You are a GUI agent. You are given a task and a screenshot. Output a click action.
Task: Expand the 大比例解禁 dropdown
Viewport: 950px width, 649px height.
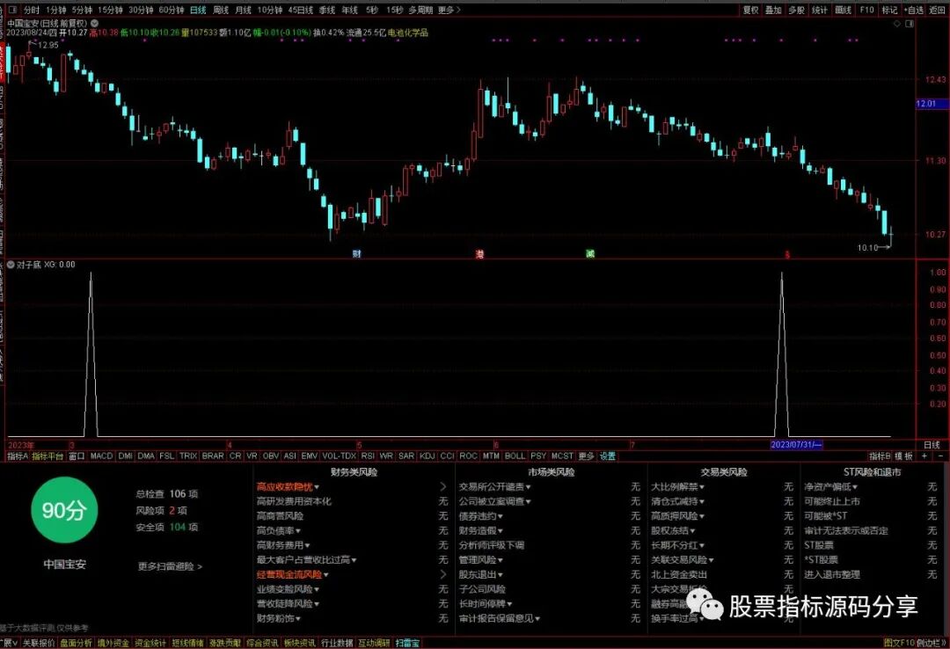(677, 486)
